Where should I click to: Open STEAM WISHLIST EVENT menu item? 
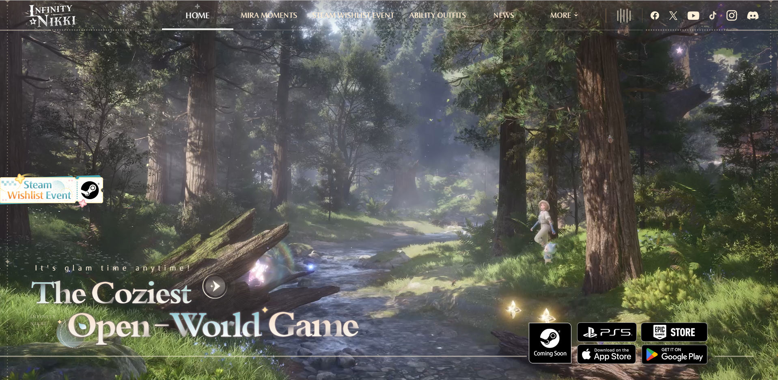(x=353, y=15)
